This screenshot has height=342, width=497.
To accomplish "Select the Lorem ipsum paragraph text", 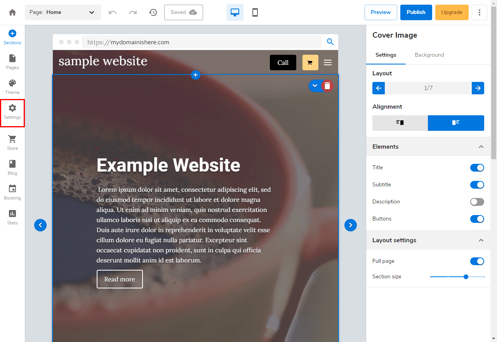I will pyautogui.click(x=184, y=225).
